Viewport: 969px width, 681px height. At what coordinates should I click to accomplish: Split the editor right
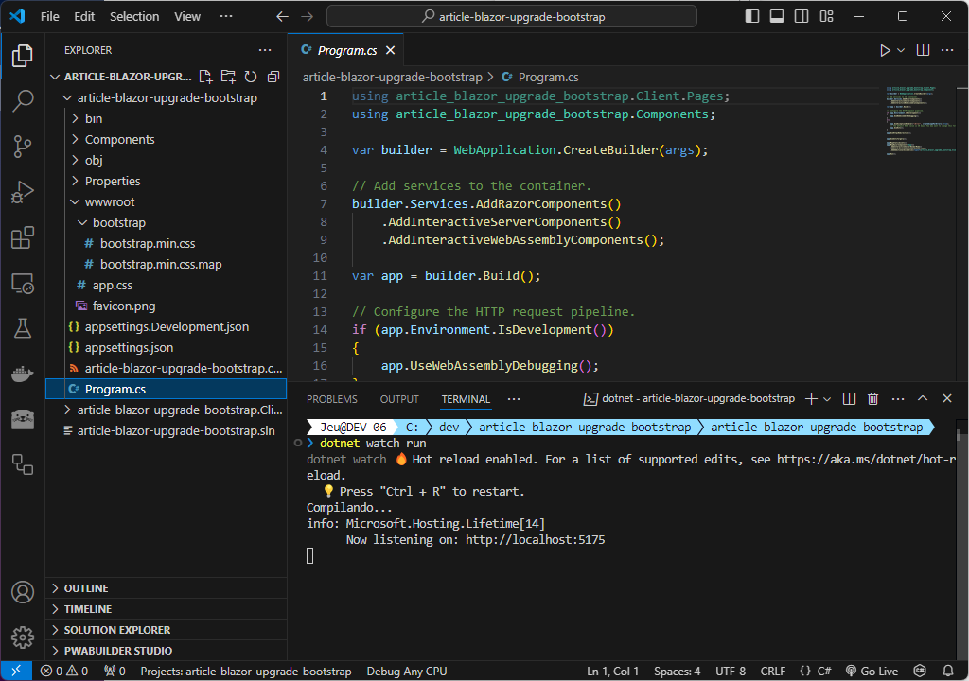(924, 50)
